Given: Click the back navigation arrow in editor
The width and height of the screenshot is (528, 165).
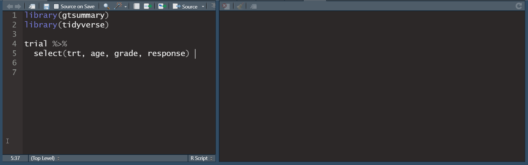Looking at the screenshot, I should click(10, 6).
